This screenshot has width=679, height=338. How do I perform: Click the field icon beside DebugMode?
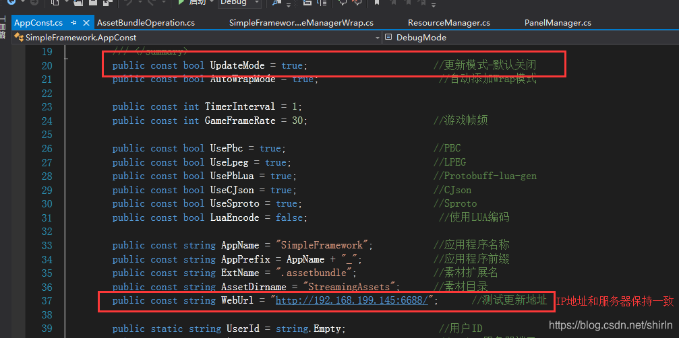pos(388,38)
